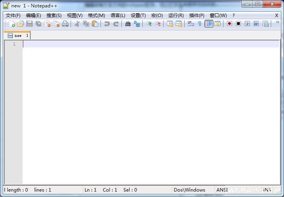Open the 运行(R) menu
Viewport: 284px width, 197px height.
tap(176, 16)
